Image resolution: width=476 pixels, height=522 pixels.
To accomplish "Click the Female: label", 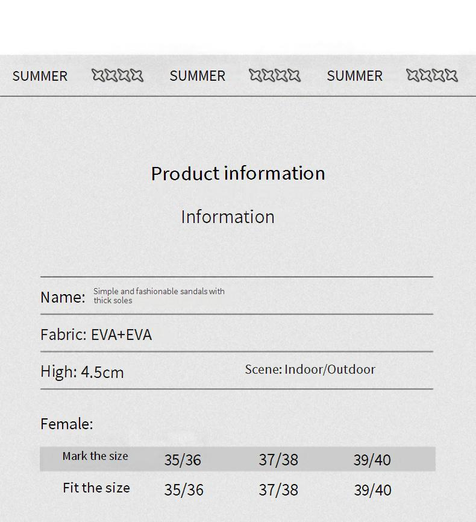I will [67, 424].
